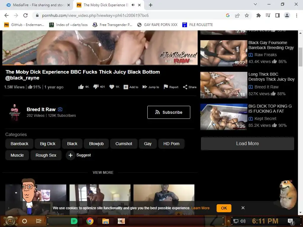The image size is (303, 227).
Task: Click the volume speaker tray icon
Action: pos(243,221)
